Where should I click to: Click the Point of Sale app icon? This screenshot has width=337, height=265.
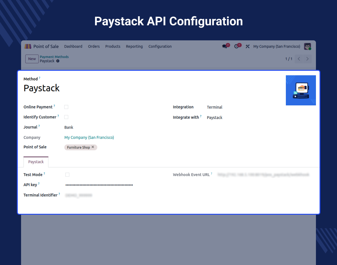click(28, 46)
